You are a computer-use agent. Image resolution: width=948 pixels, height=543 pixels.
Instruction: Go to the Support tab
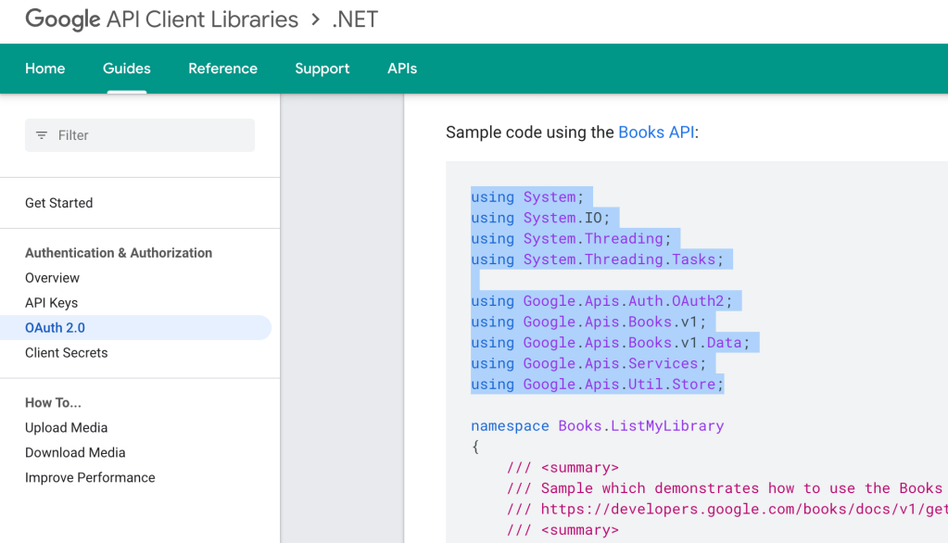[322, 69]
